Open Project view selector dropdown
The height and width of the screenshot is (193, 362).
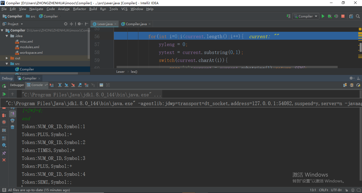(13, 24)
